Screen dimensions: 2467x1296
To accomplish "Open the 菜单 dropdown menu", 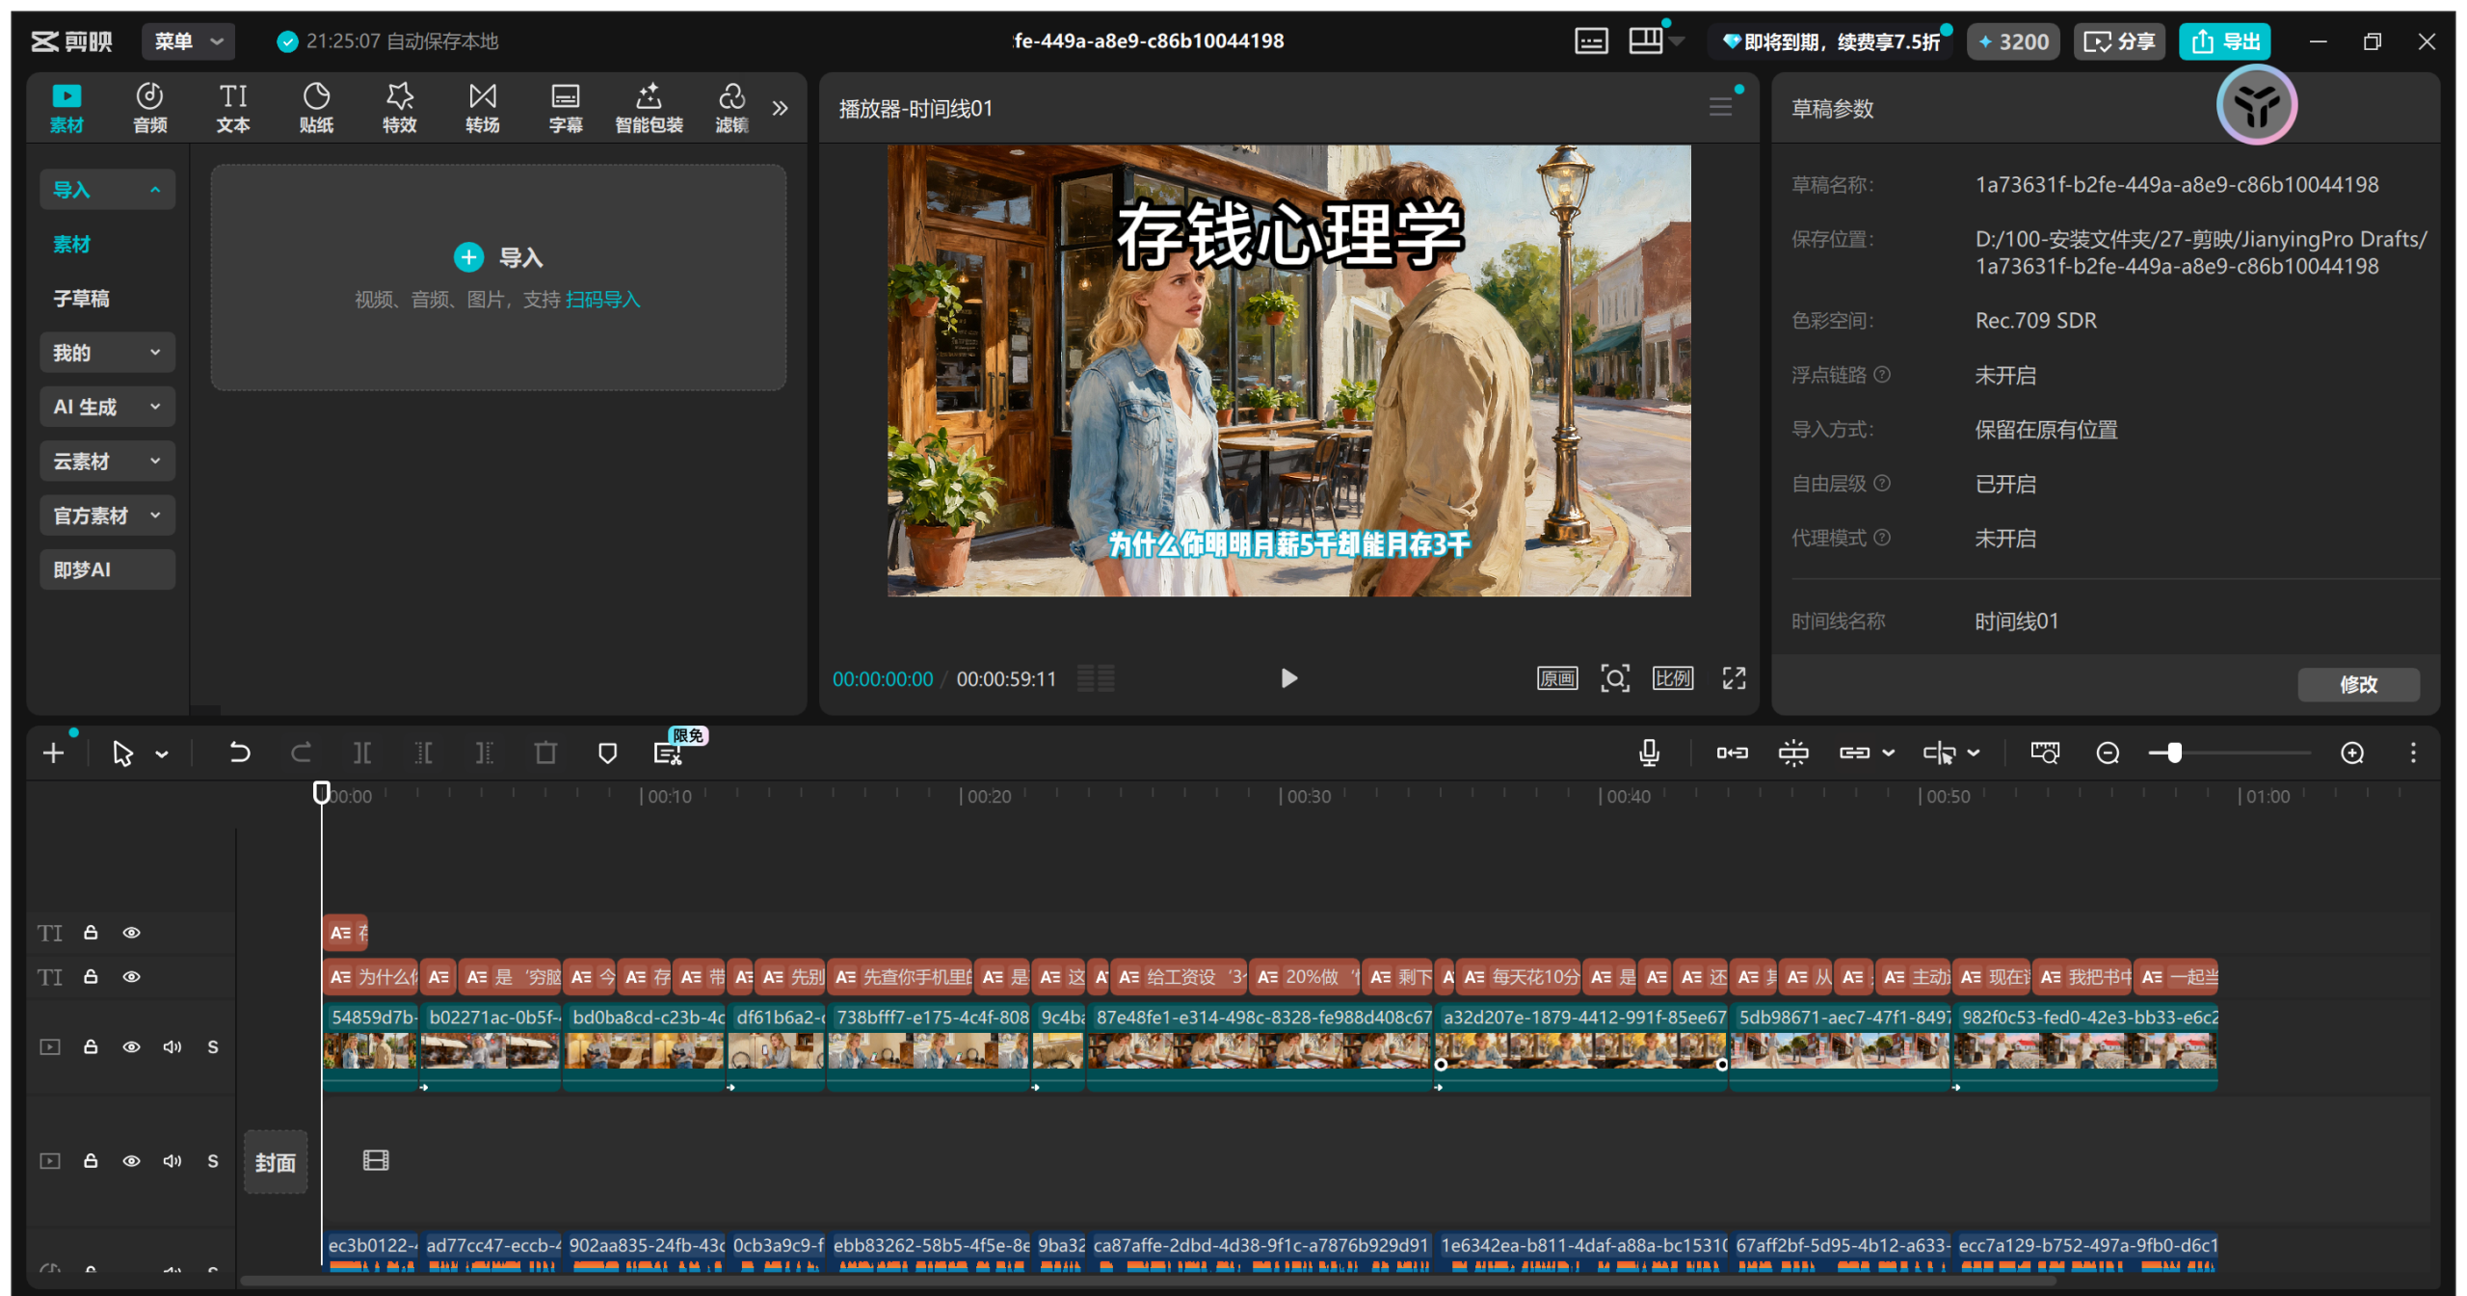I will coord(189,41).
